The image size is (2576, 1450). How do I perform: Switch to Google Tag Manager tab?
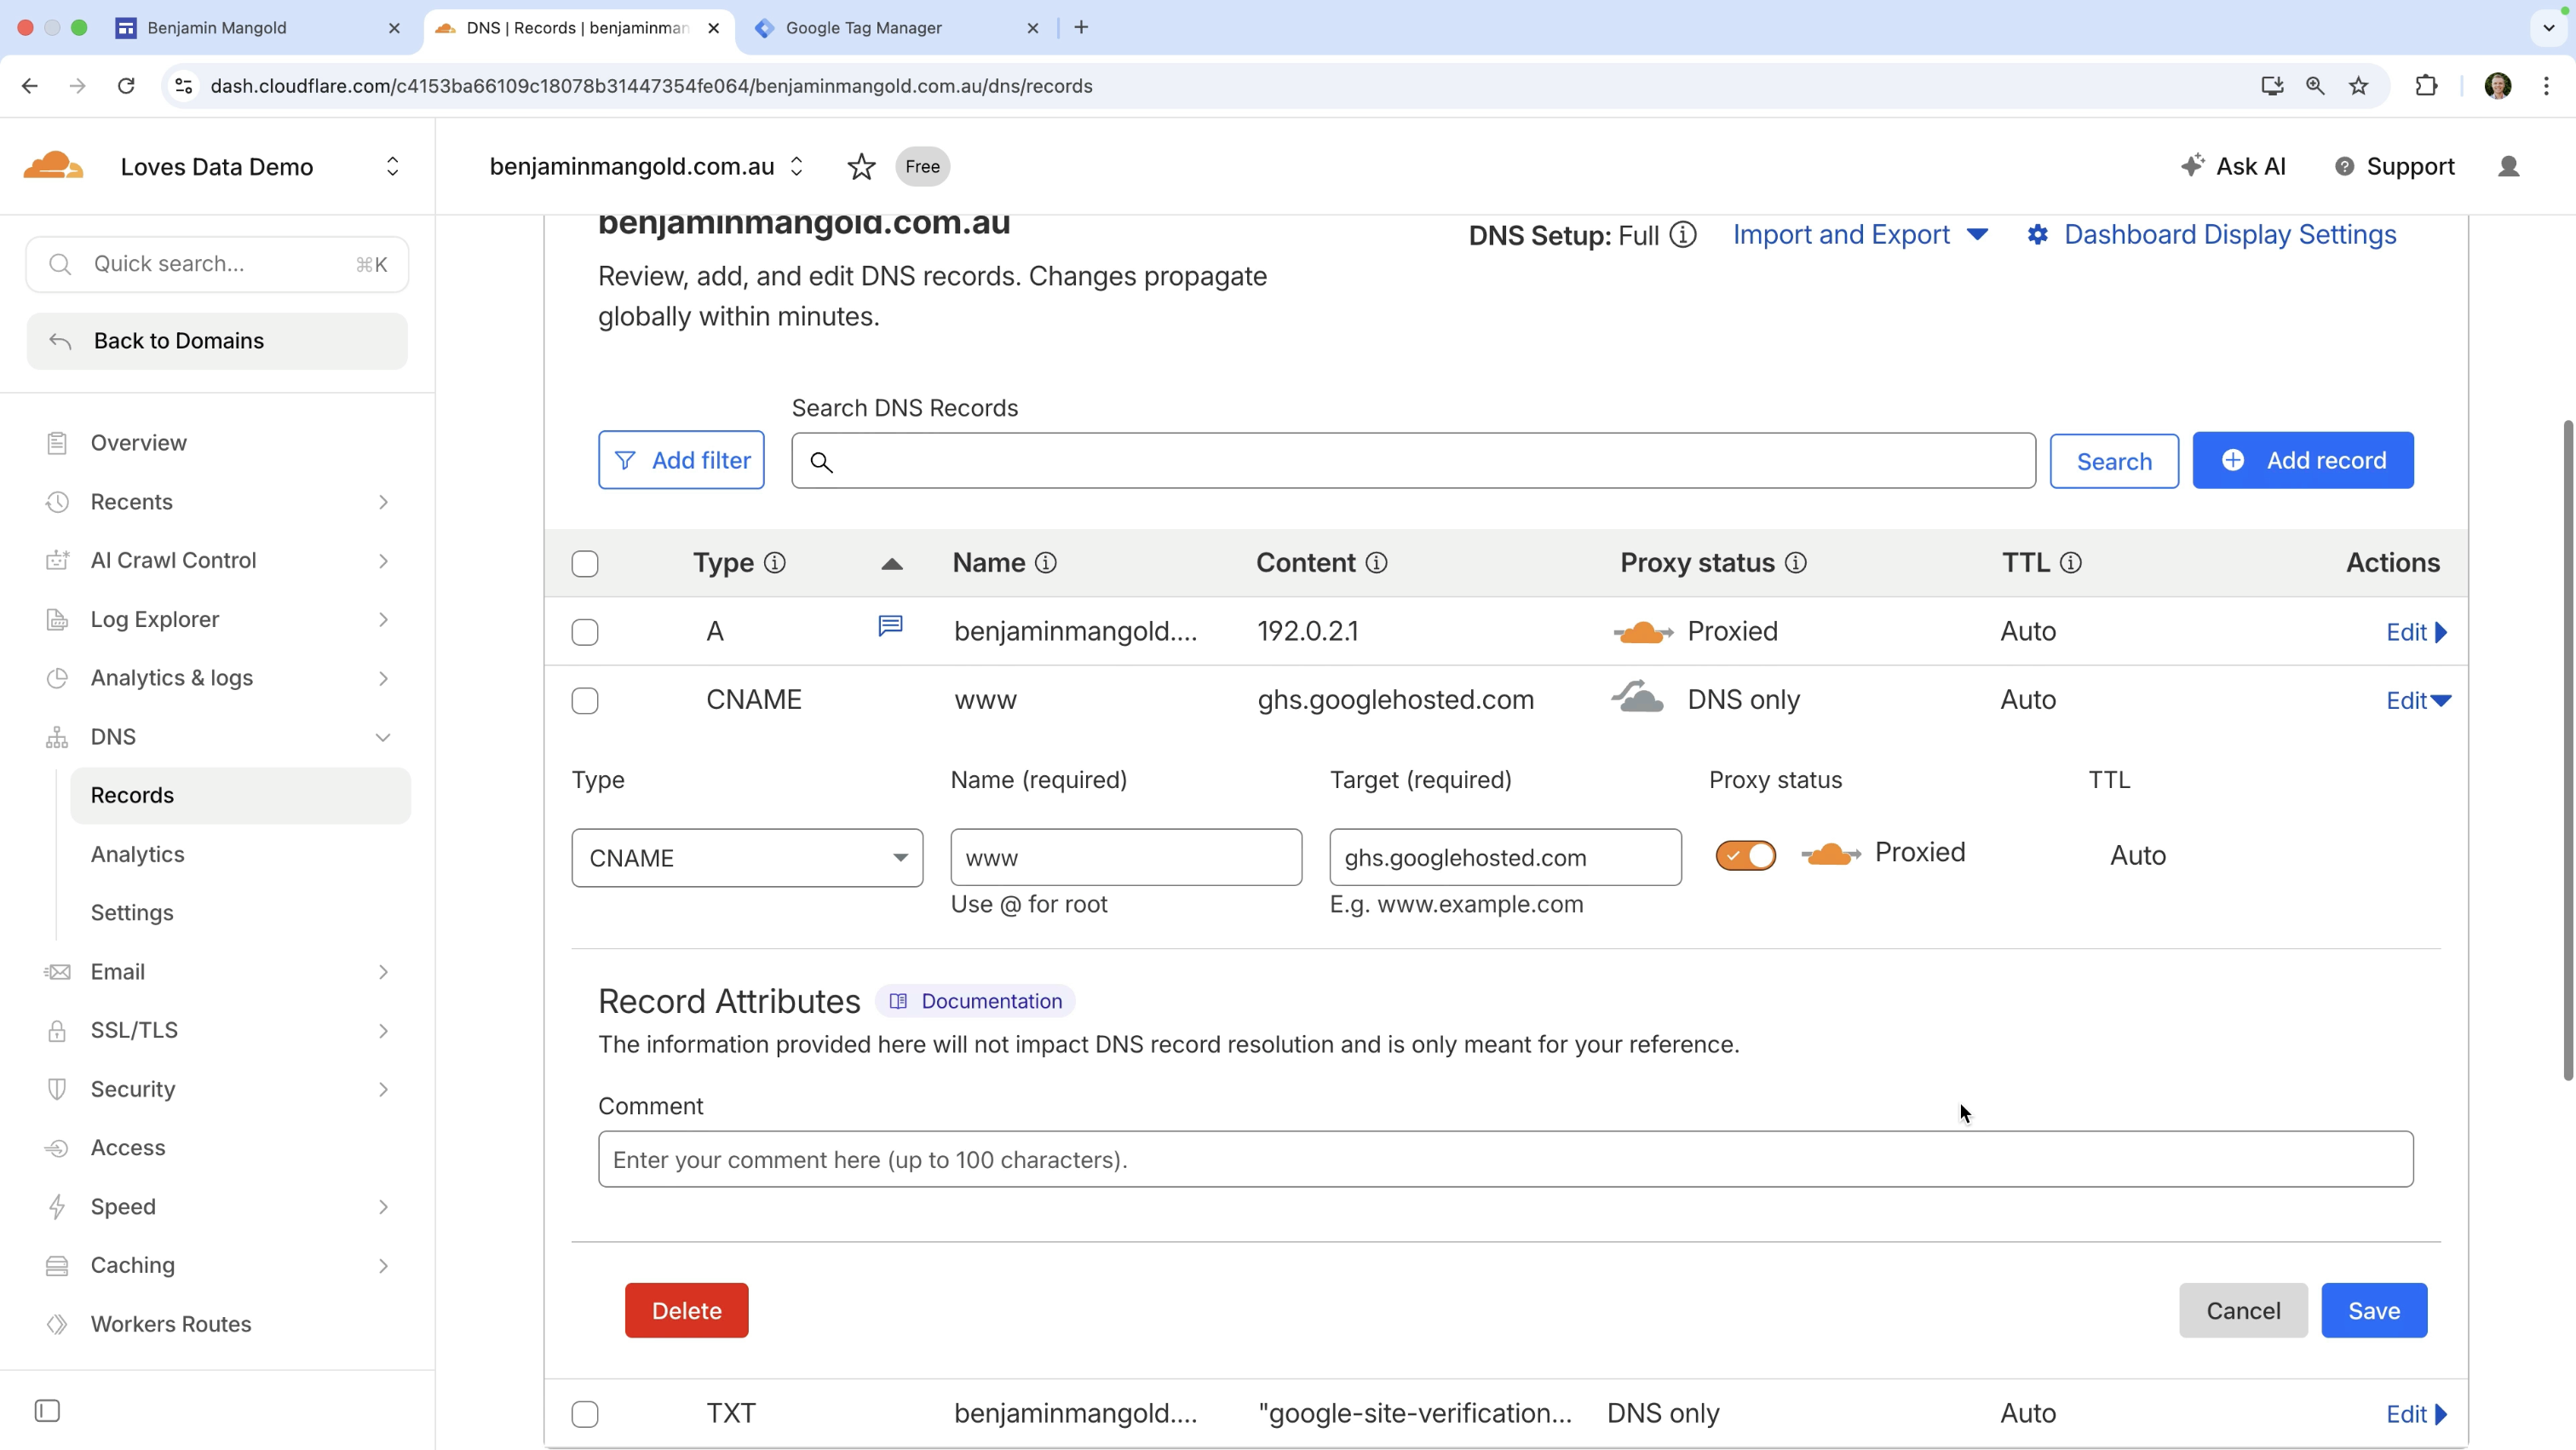(x=895, y=28)
